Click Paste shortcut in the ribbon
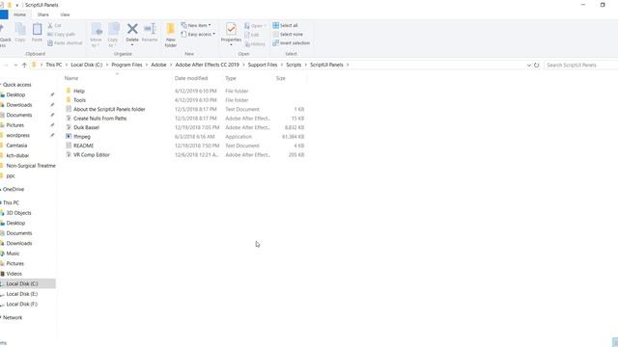The height and width of the screenshot is (347, 618). (65, 42)
